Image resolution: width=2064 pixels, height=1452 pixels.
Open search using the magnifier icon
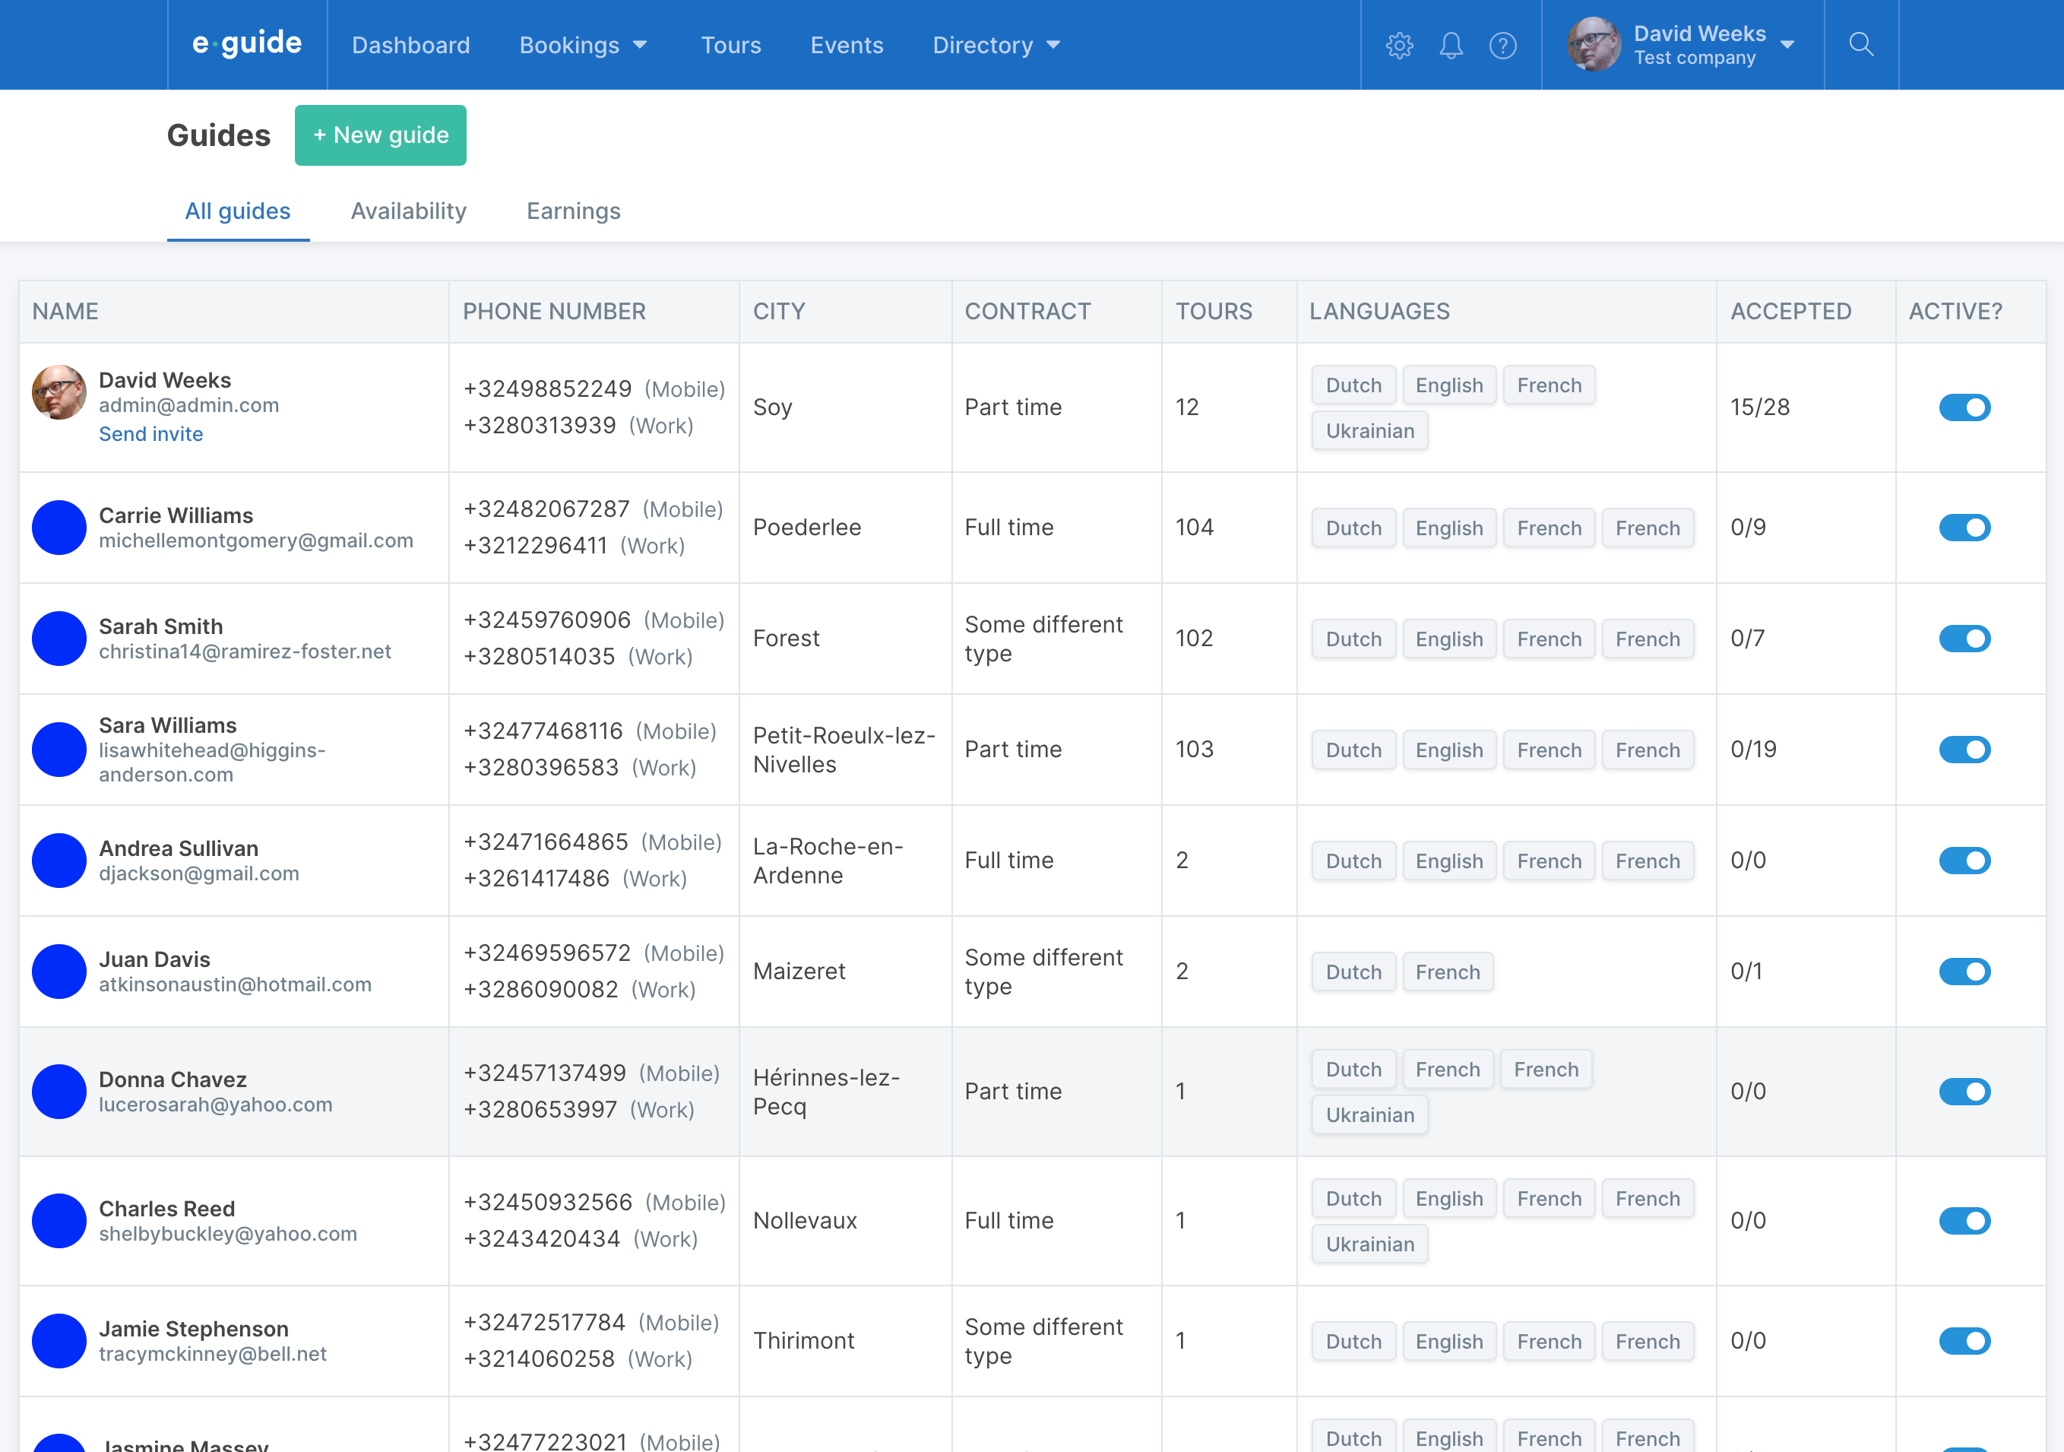1861,44
